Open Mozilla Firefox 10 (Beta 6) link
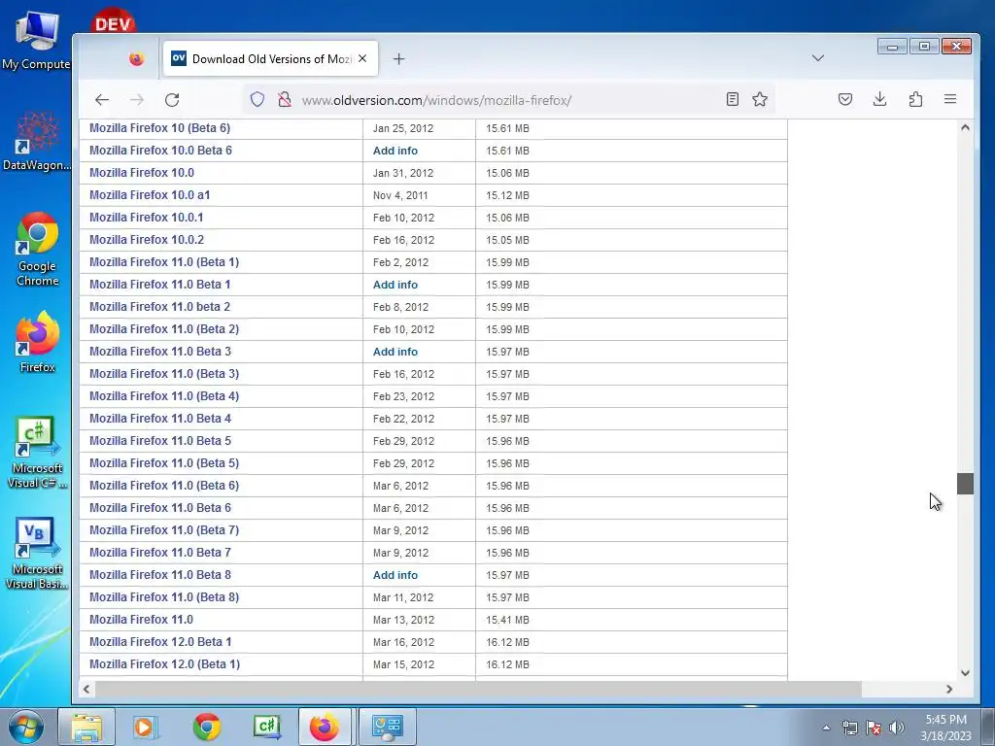Viewport: 995px width, 746px height. pos(160,128)
